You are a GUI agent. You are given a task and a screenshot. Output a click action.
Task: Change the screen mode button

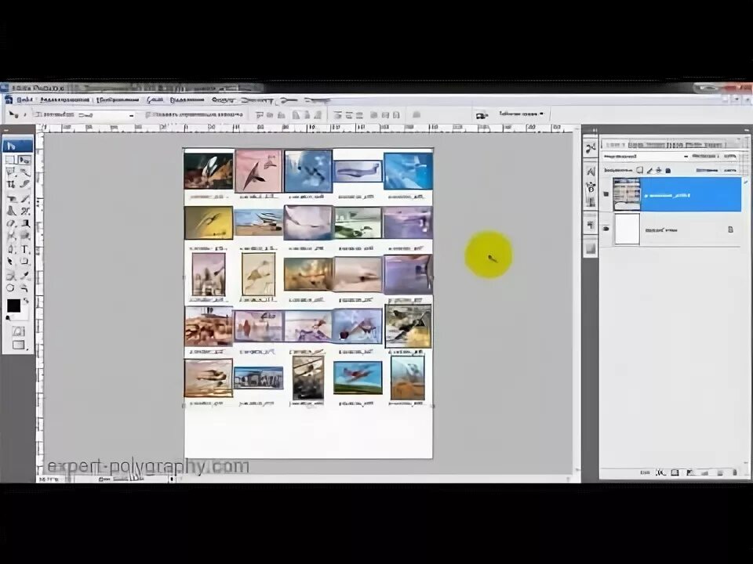coord(18,345)
